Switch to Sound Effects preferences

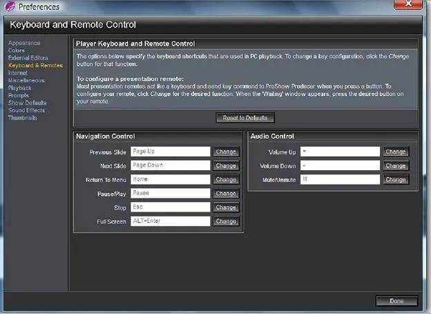click(26, 110)
